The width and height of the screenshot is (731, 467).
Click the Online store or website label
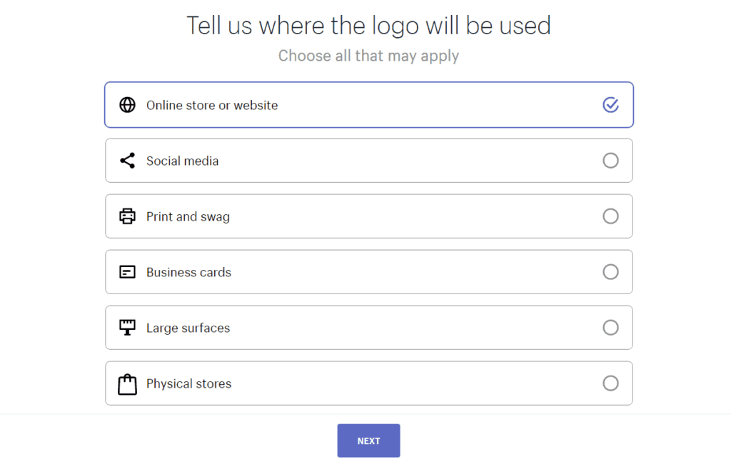212,106
